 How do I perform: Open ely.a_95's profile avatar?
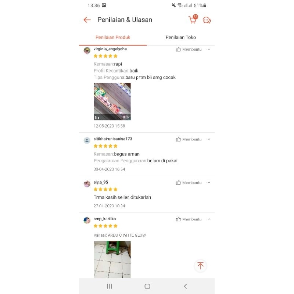87,184
